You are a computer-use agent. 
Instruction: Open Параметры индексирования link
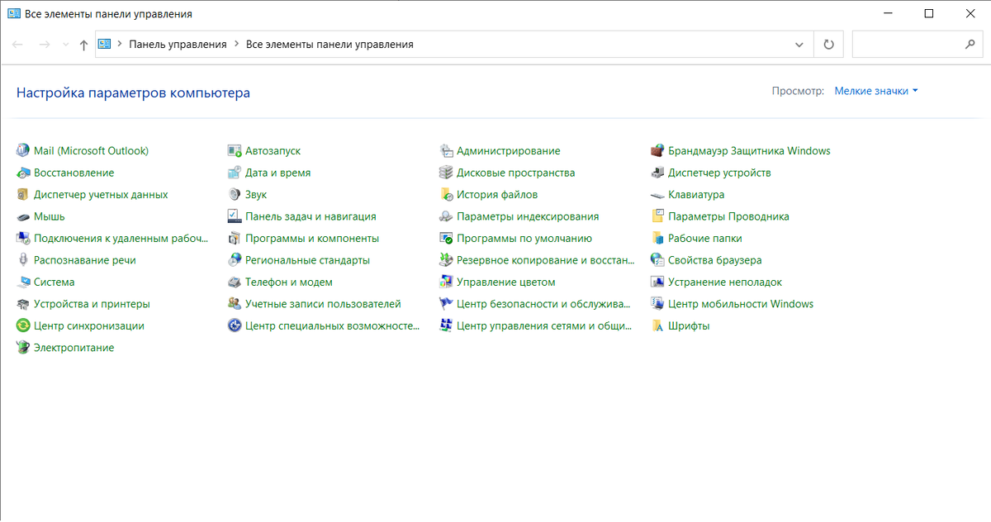[x=528, y=216]
